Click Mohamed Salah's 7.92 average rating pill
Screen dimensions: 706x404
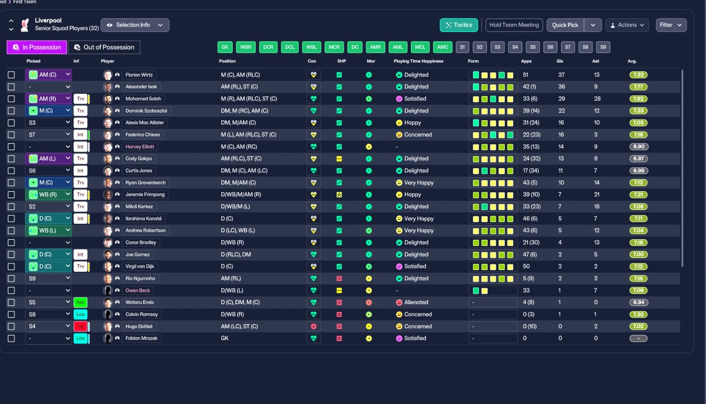(639, 99)
